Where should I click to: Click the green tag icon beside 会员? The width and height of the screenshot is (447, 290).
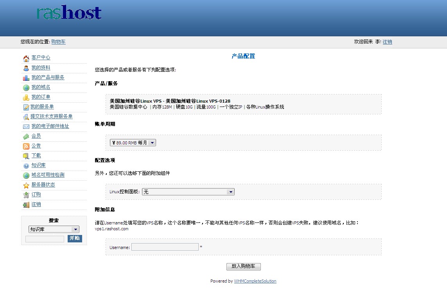point(26,137)
